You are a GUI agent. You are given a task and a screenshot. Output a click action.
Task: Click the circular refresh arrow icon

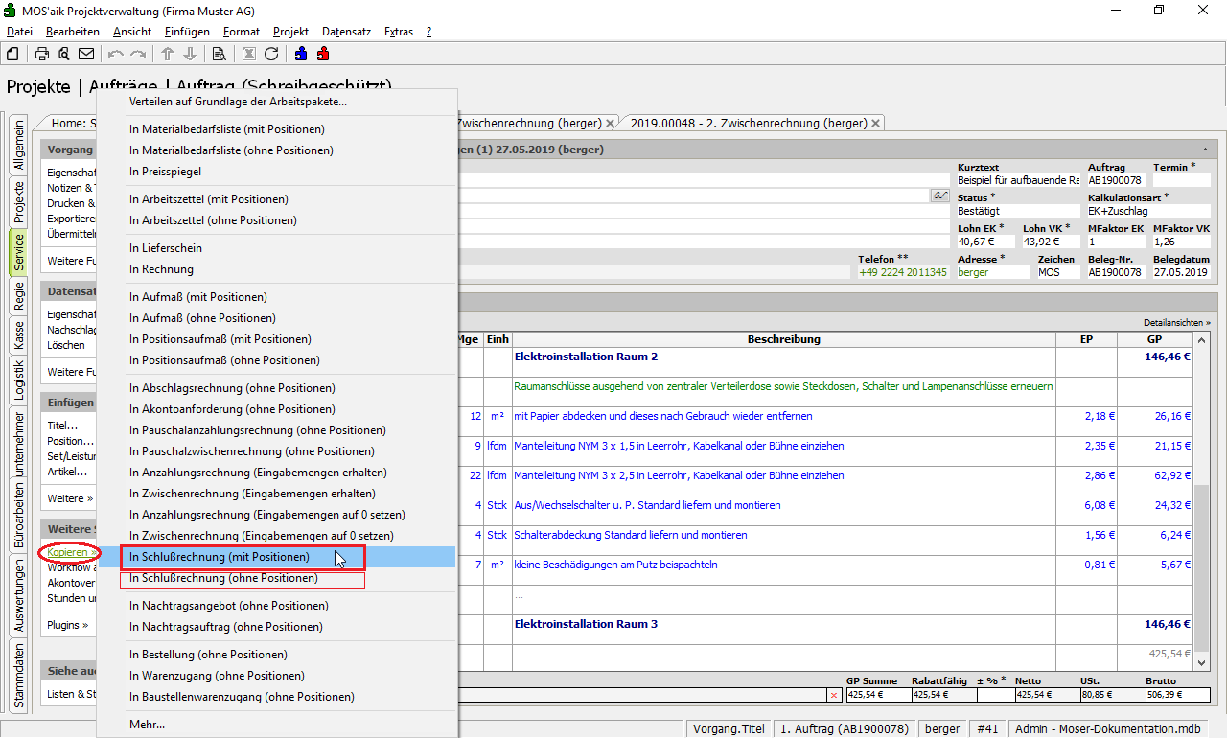pyautogui.click(x=271, y=54)
